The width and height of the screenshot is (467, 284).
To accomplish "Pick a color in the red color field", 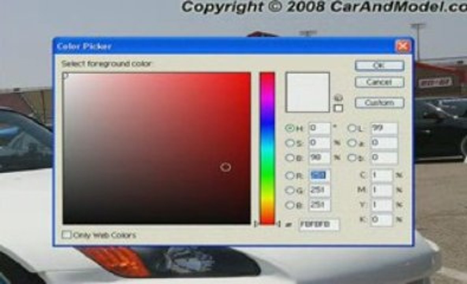I will click(157, 148).
